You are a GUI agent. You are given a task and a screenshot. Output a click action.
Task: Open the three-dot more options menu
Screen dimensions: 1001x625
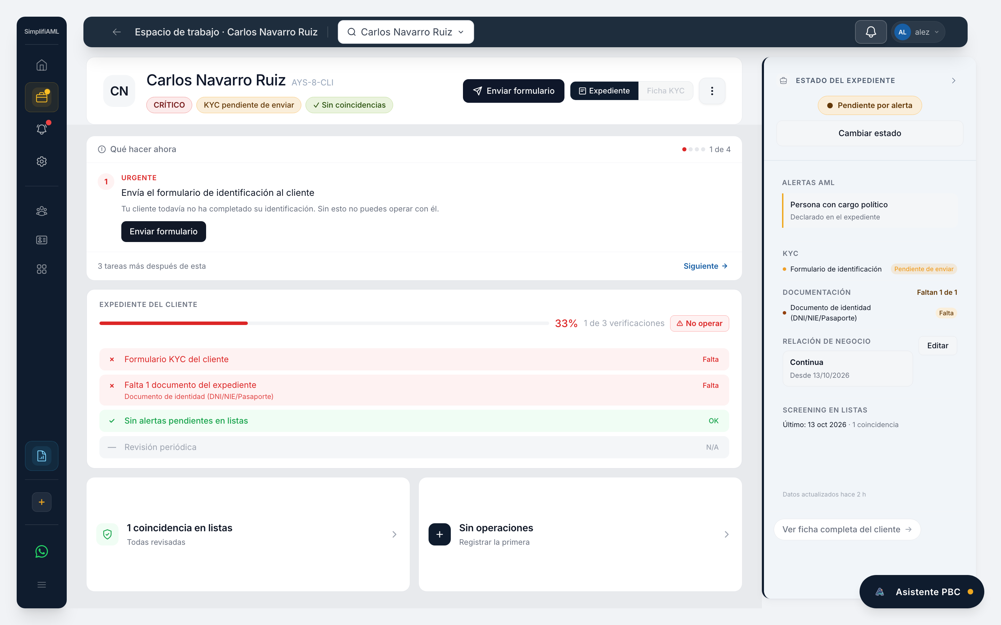click(x=712, y=91)
